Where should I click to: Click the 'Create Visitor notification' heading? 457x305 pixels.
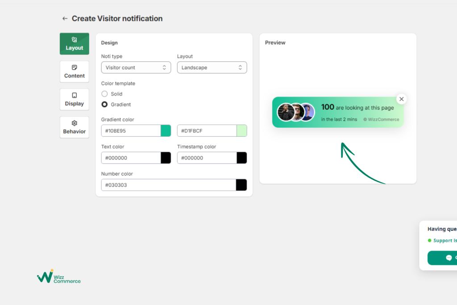(x=117, y=19)
